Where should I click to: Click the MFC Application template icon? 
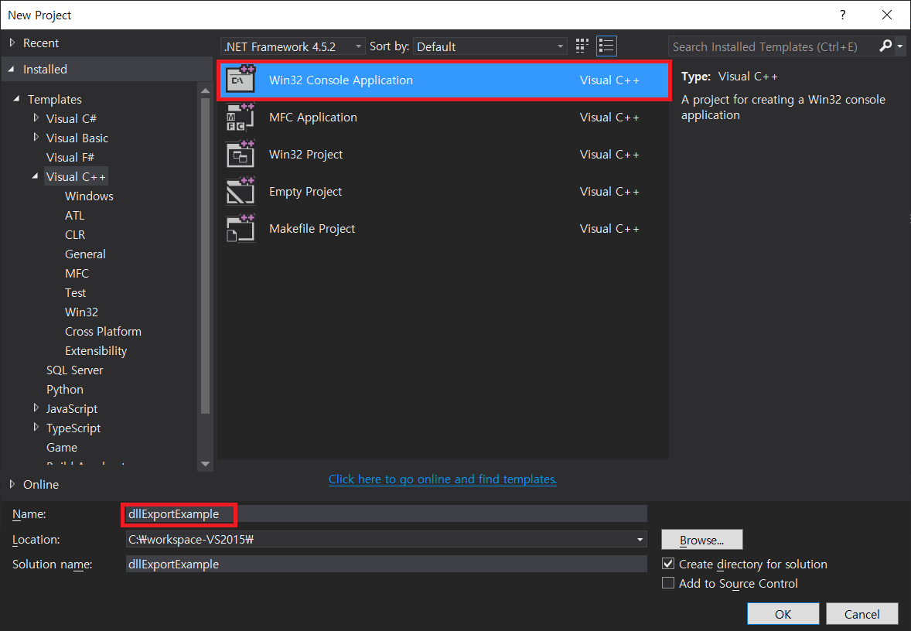(x=241, y=117)
